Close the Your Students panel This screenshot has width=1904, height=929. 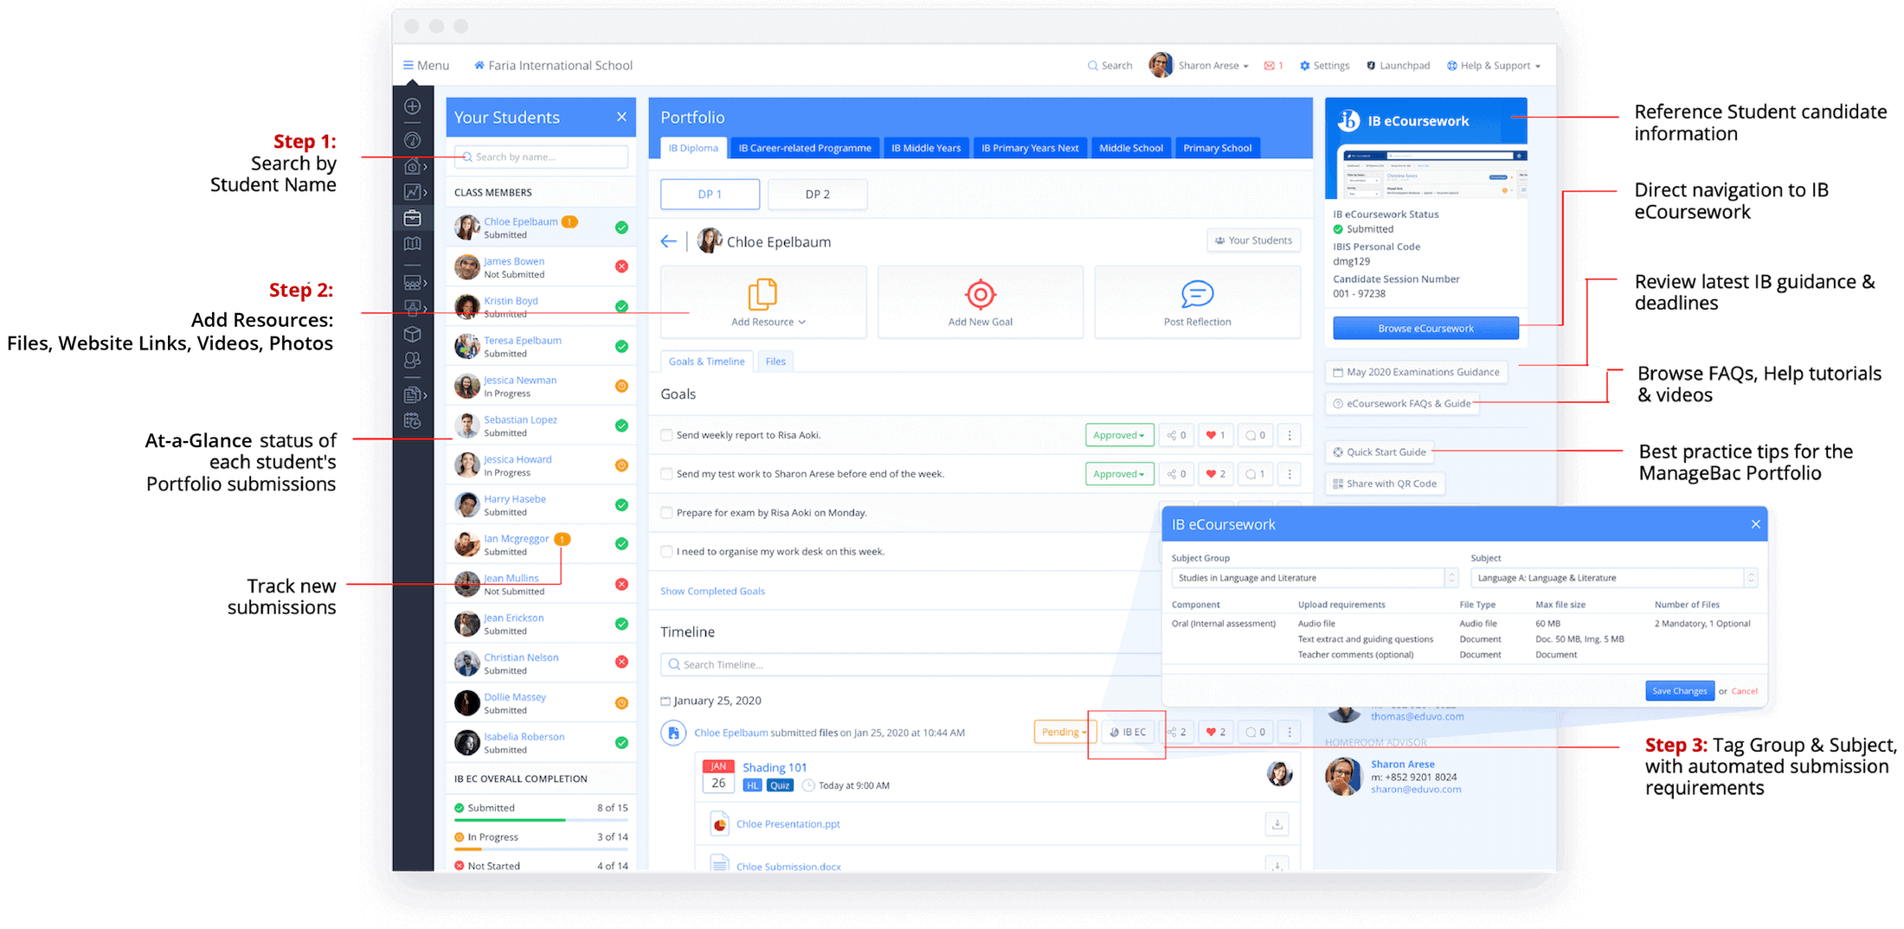(x=621, y=117)
